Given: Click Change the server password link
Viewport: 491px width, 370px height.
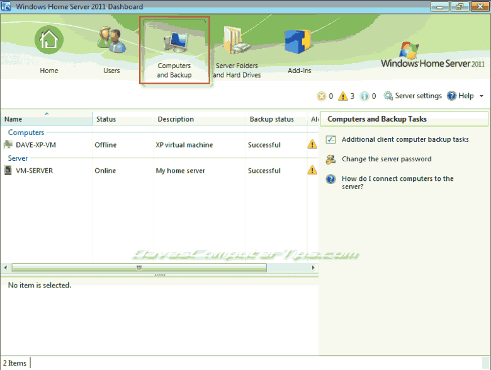Looking at the screenshot, I should click(387, 159).
